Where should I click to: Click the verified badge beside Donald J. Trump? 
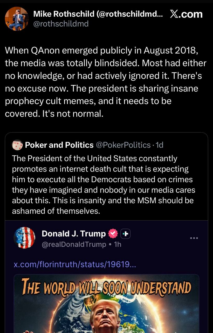[x=113, y=234]
